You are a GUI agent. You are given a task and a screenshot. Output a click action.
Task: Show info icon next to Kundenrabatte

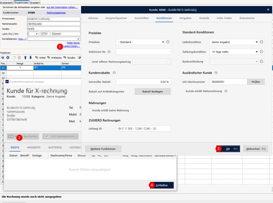[114, 73]
